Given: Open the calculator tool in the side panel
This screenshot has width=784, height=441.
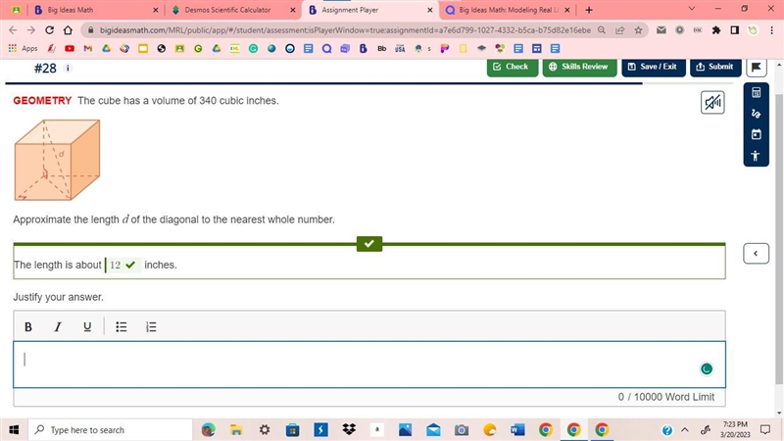Looking at the screenshot, I should point(756,93).
